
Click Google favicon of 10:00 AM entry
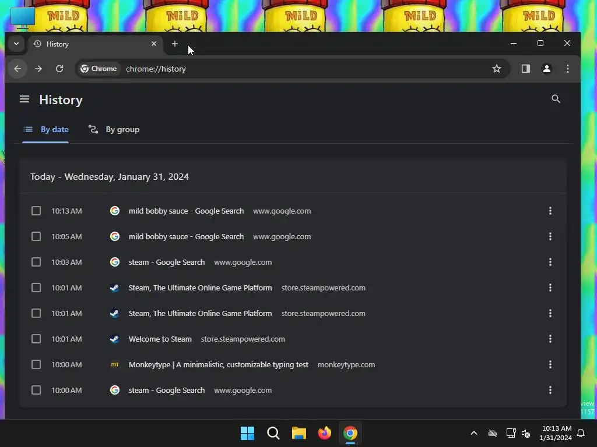(x=115, y=391)
